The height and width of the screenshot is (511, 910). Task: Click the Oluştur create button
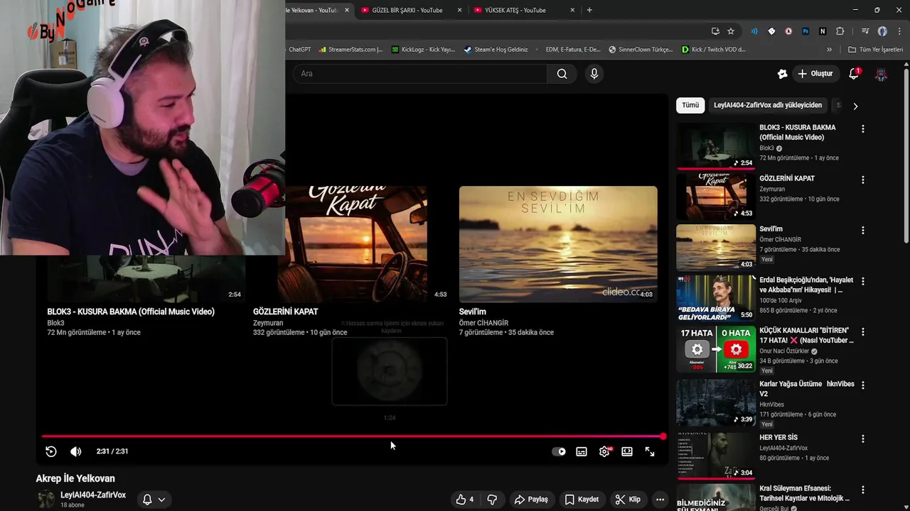pyautogui.click(x=815, y=73)
